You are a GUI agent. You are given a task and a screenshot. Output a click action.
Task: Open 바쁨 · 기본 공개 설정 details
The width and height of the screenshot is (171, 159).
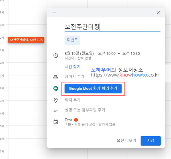tap(90, 124)
